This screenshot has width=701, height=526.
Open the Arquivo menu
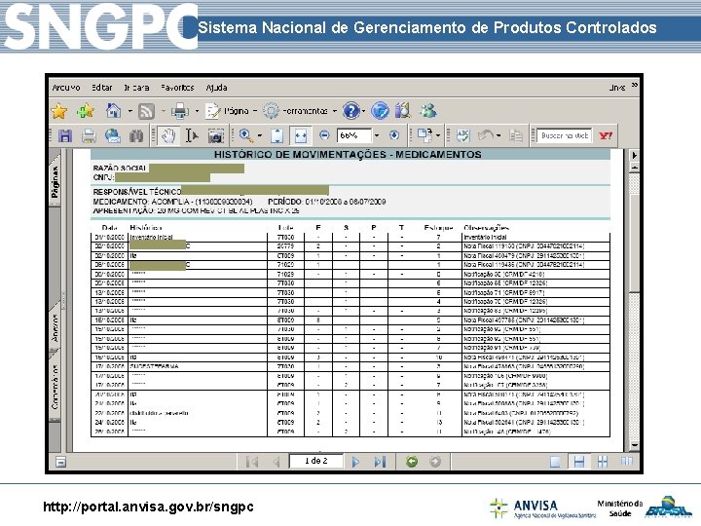coord(66,88)
